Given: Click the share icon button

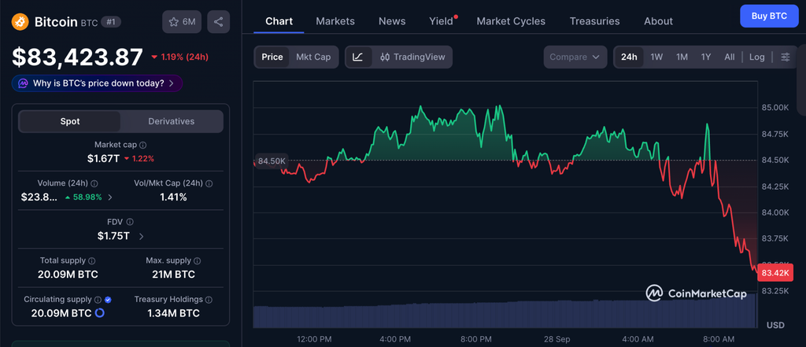Looking at the screenshot, I should pyautogui.click(x=219, y=21).
